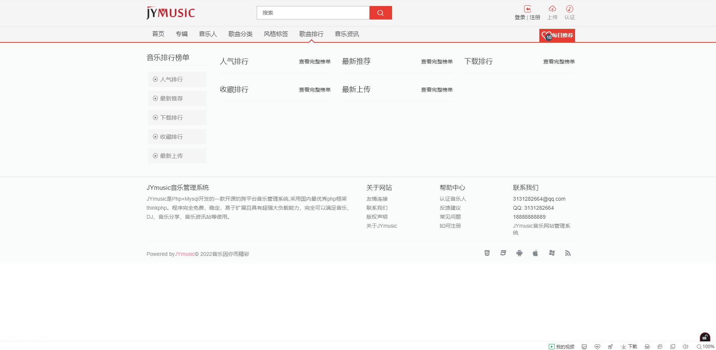Click the login arrow icon in header

click(x=527, y=9)
